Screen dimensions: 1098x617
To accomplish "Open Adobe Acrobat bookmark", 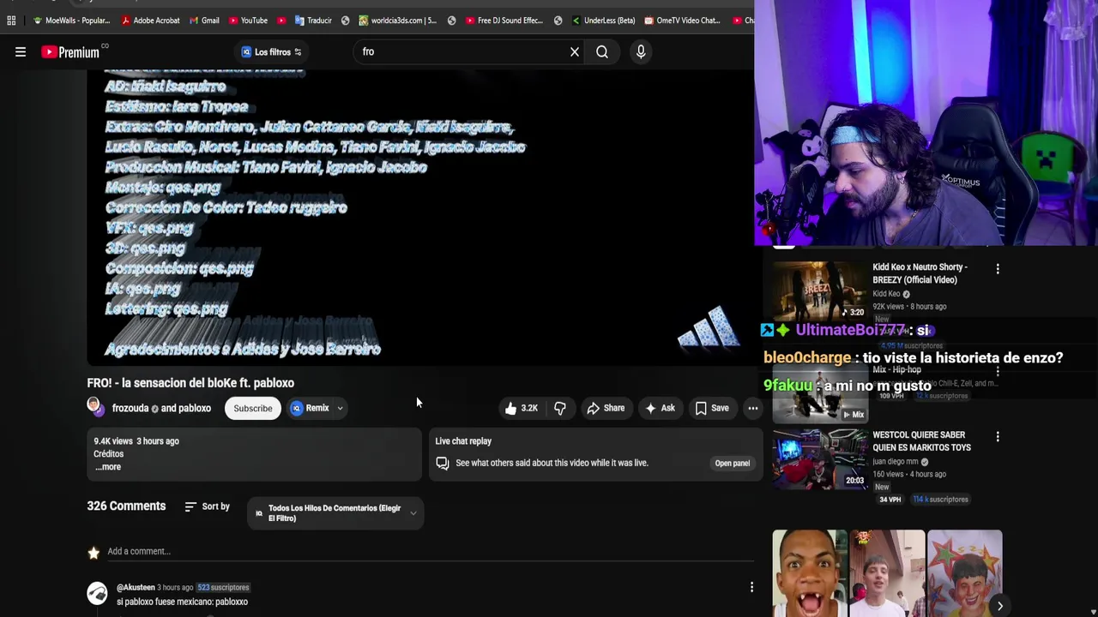I will (x=151, y=21).
